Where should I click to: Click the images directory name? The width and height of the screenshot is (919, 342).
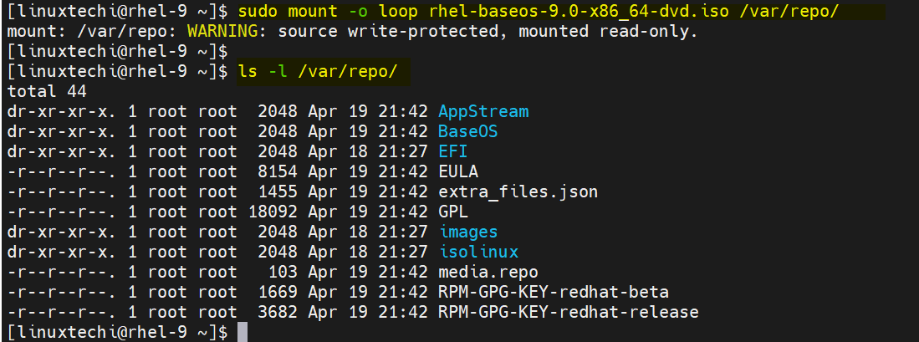[467, 232]
